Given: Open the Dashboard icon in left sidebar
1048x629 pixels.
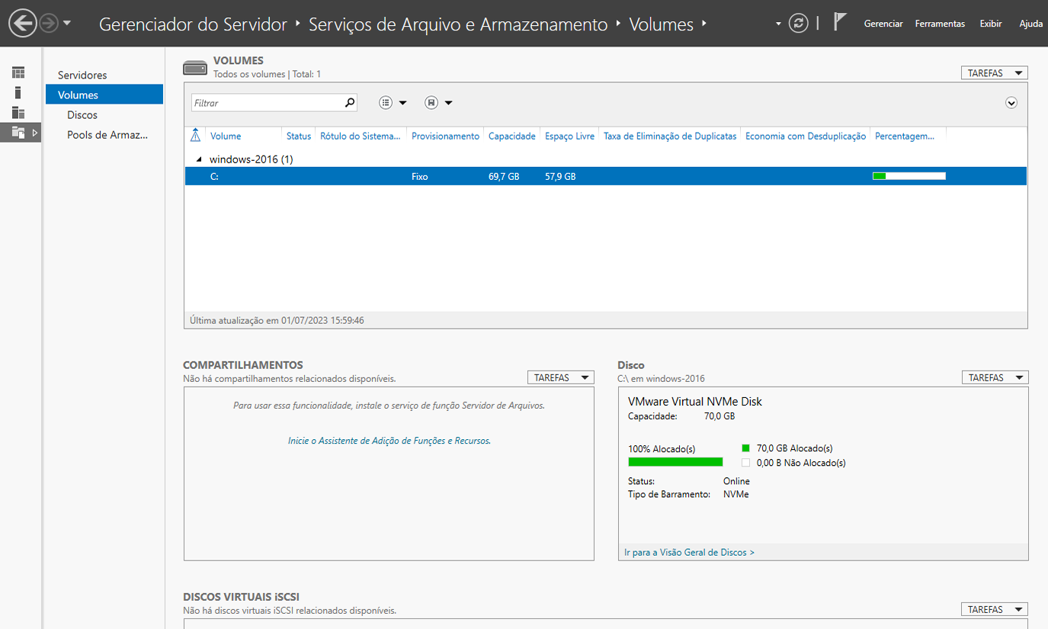Looking at the screenshot, I should tap(18, 72).
